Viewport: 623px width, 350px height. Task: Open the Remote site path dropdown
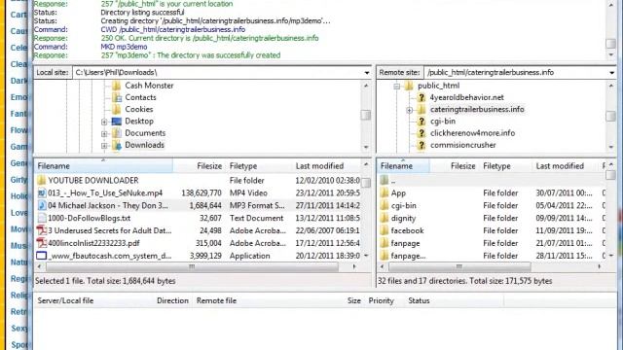click(611, 73)
